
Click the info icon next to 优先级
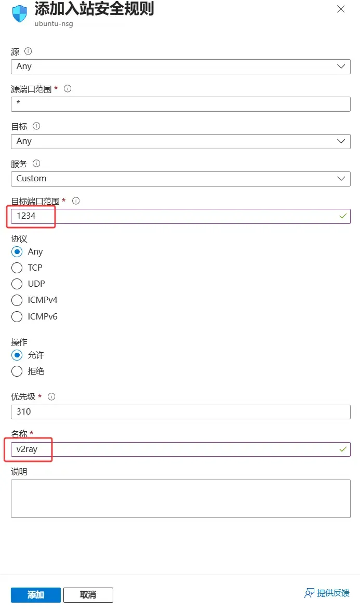pos(51,396)
